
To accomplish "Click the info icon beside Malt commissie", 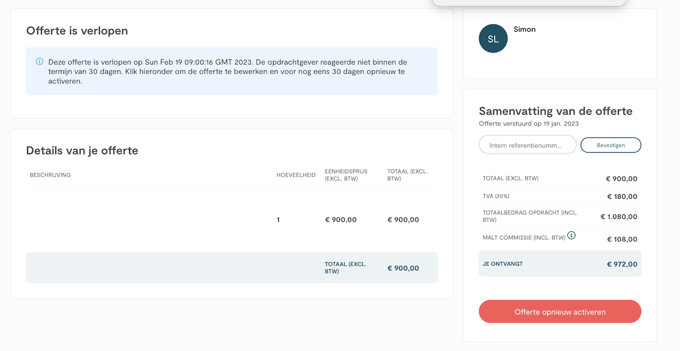I will pyautogui.click(x=571, y=235).
